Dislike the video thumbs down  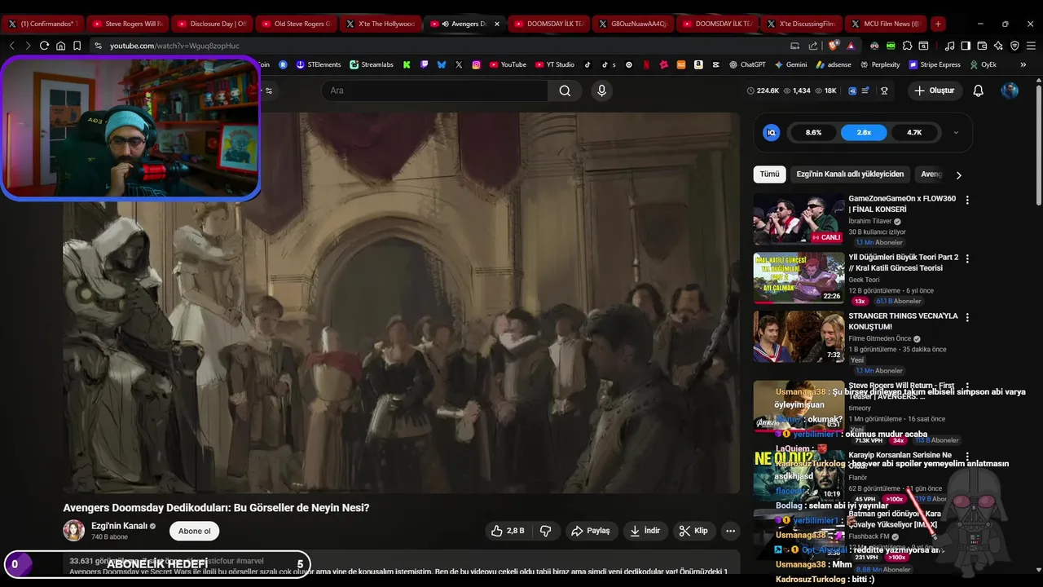[546, 531]
